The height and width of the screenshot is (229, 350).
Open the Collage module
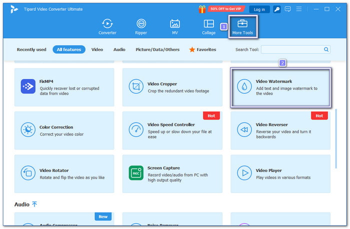tap(208, 27)
